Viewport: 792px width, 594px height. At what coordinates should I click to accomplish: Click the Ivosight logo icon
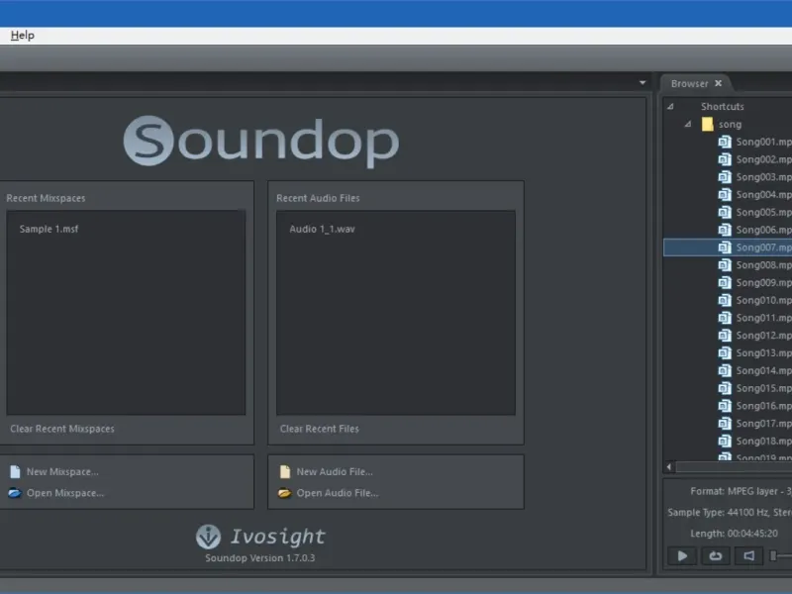[x=208, y=537]
